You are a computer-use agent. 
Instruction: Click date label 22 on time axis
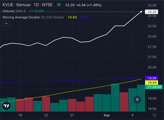pos(46,115)
